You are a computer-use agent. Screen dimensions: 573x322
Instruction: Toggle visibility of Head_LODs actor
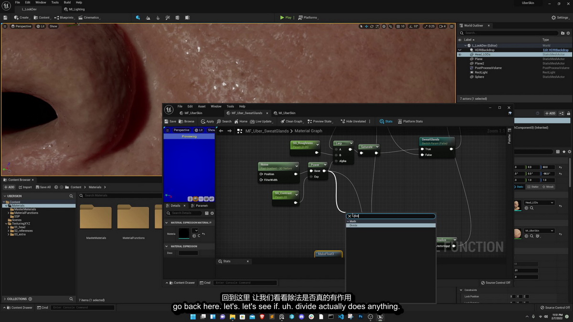(x=460, y=54)
